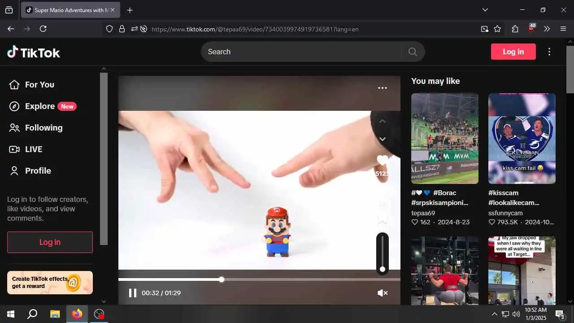The width and height of the screenshot is (574, 323).
Task: Click the video progress bar handle
Action: pos(222,279)
